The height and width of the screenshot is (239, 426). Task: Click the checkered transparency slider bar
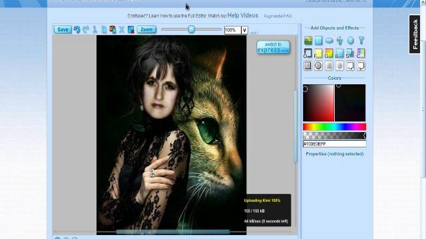point(334,135)
